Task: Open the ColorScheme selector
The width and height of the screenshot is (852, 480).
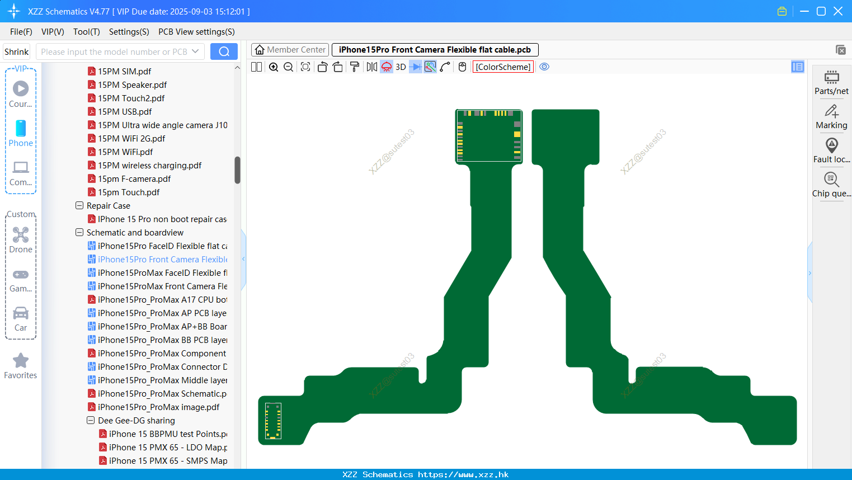Action: pyautogui.click(x=503, y=67)
